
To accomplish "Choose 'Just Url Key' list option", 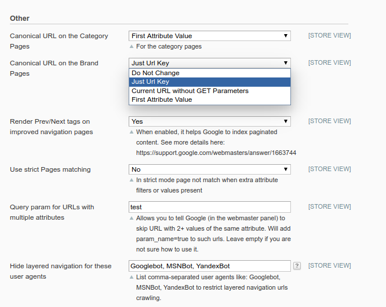I will pyautogui.click(x=150, y=82).
